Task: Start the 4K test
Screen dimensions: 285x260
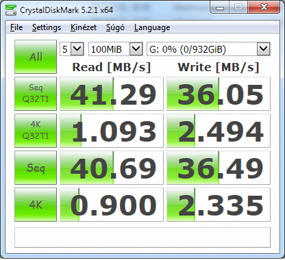Action: [36, 205]
